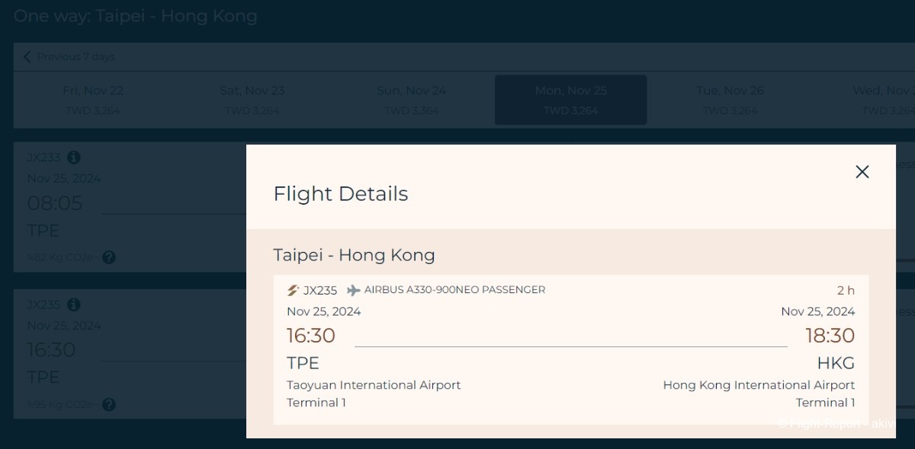This screenshot has width=915, height=449.
Task: Select the Mon, Nov 25 date tab
Action: (570, 100)
